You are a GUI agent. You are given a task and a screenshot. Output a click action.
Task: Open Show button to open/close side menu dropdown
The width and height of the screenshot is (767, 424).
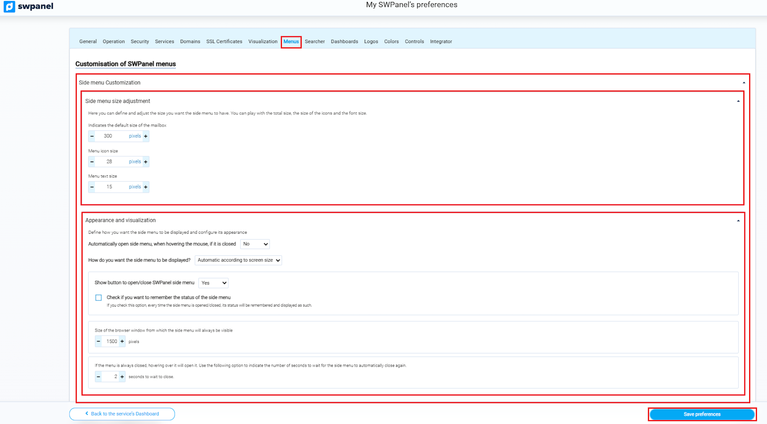[x=213, y=283]
